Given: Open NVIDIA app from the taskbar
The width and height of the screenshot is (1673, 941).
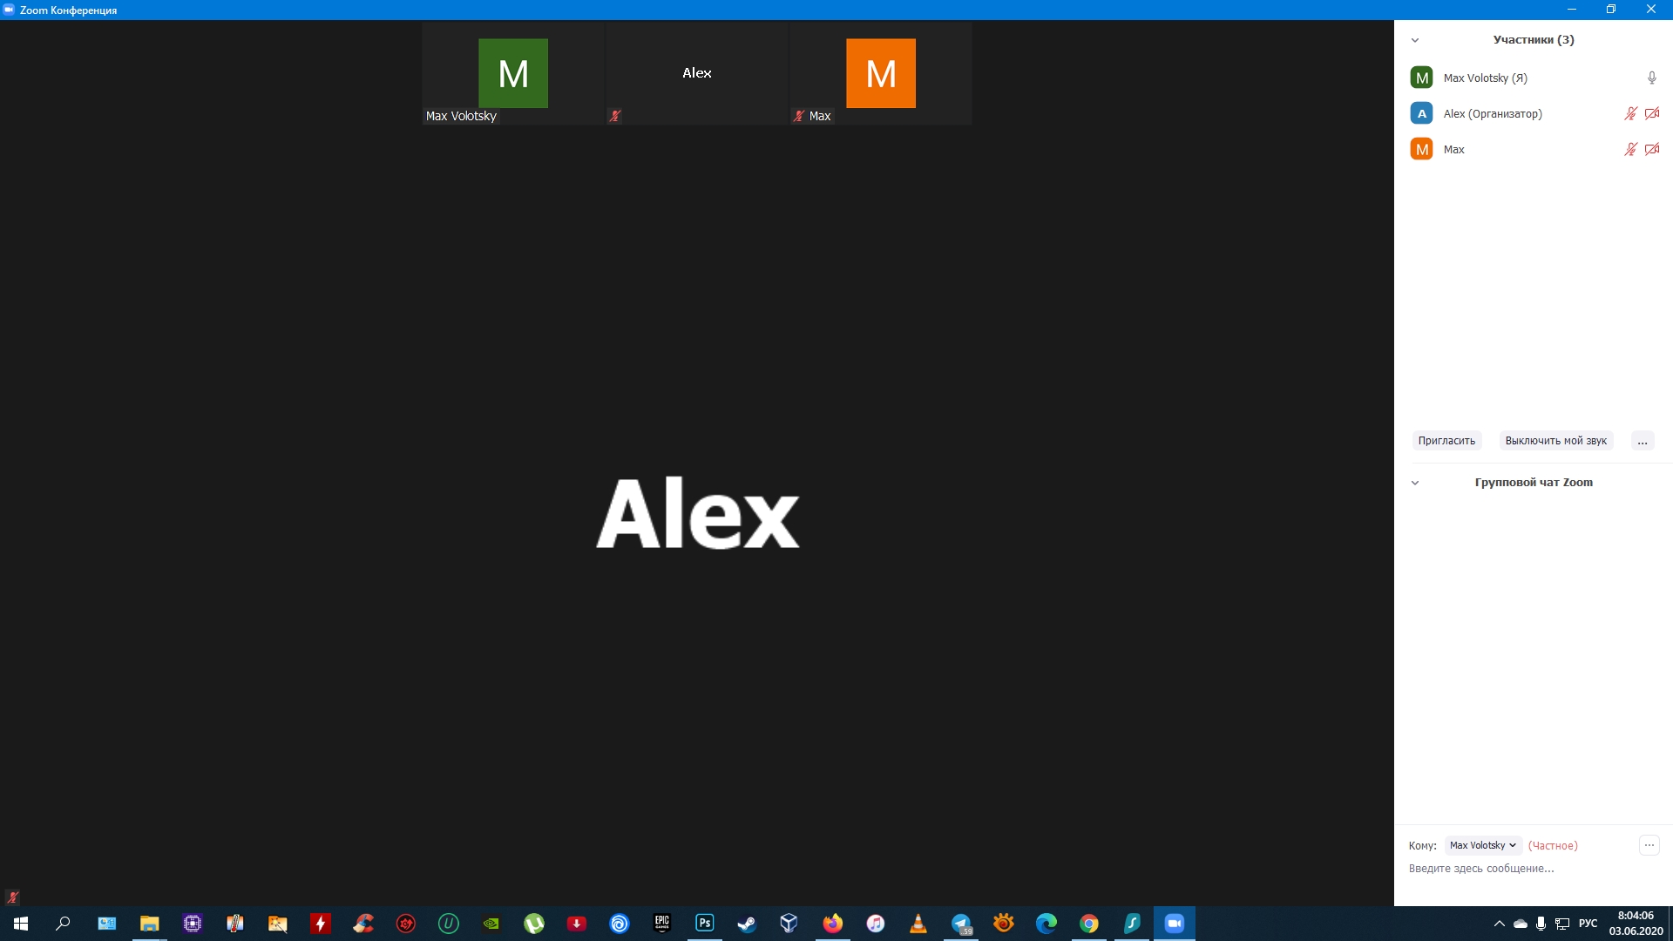Looking at the screenshot, I should tap(491, 924).
